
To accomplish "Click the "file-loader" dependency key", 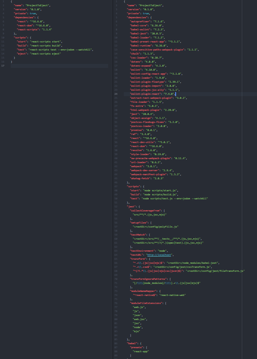I will click(139, 102).
